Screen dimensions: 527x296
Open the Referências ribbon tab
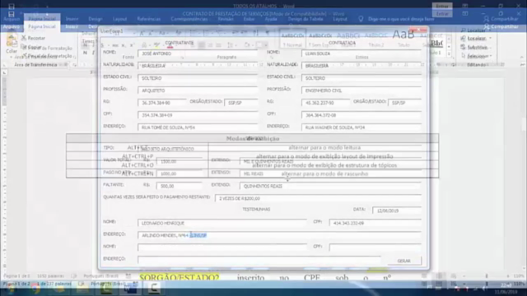coord(148,19)
